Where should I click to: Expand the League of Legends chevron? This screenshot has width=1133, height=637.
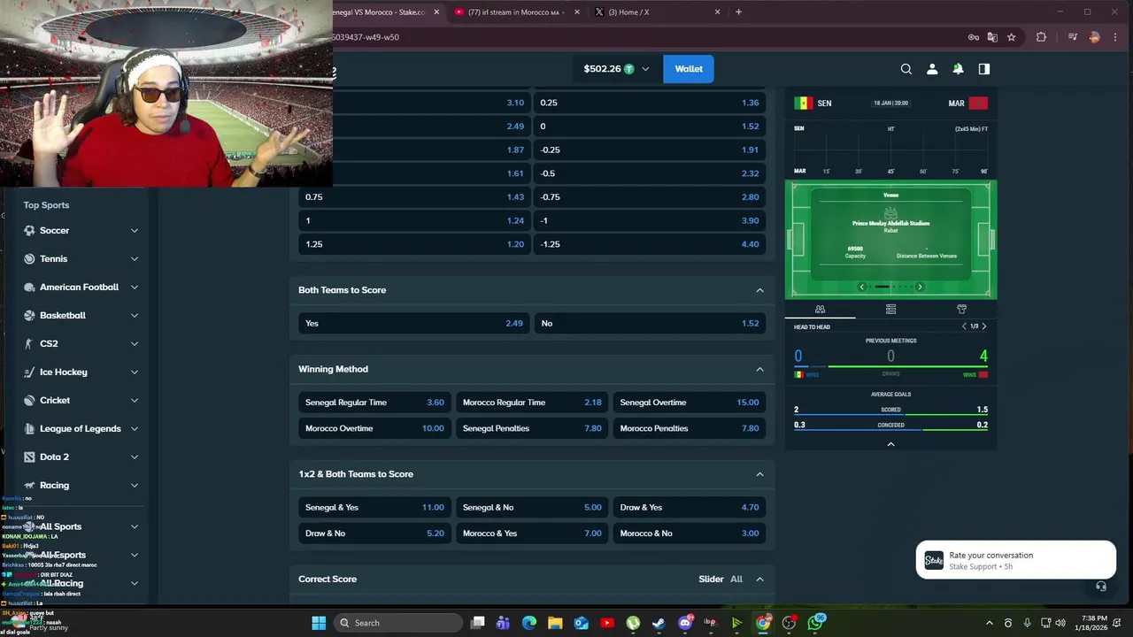tap(135, 428)
